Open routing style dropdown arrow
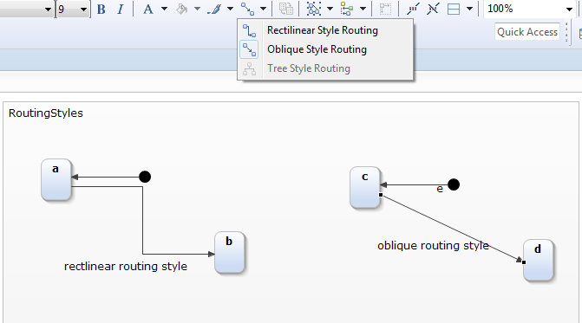Screen dimensions: 582x323 click(263, 9)
